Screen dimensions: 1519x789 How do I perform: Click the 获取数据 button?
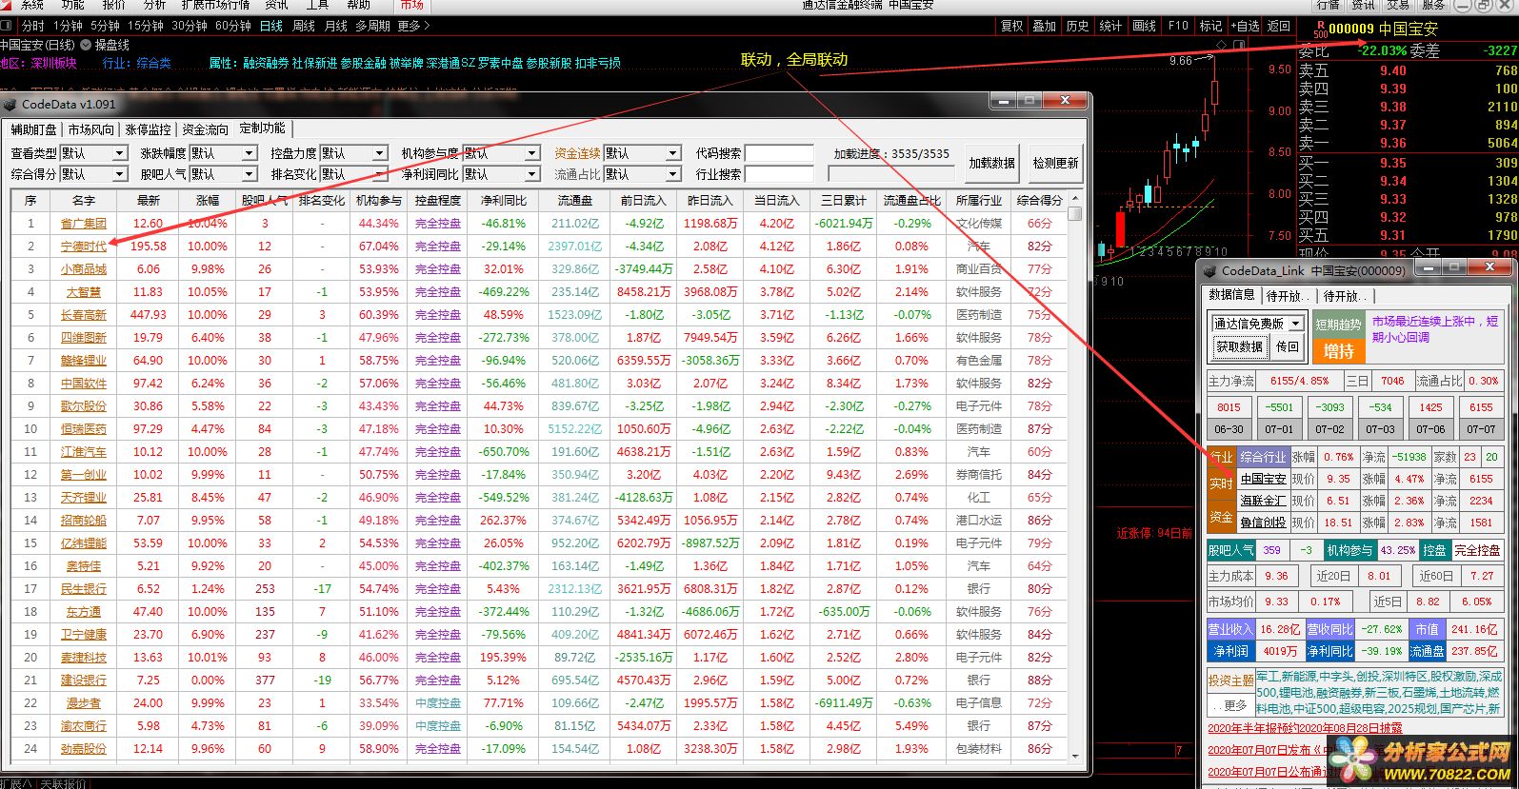pos(1239,347)
